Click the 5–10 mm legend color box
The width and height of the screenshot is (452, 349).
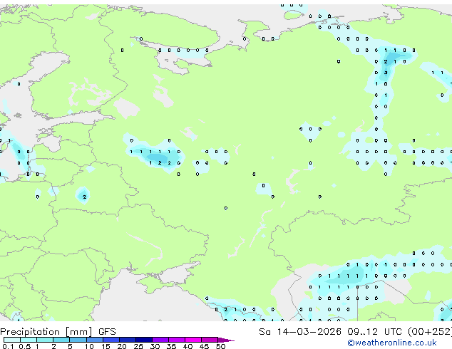pyautogui.click(x=78, y=340)
